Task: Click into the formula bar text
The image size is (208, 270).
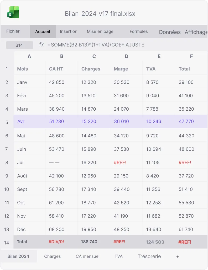Action: tap(96, 45)
